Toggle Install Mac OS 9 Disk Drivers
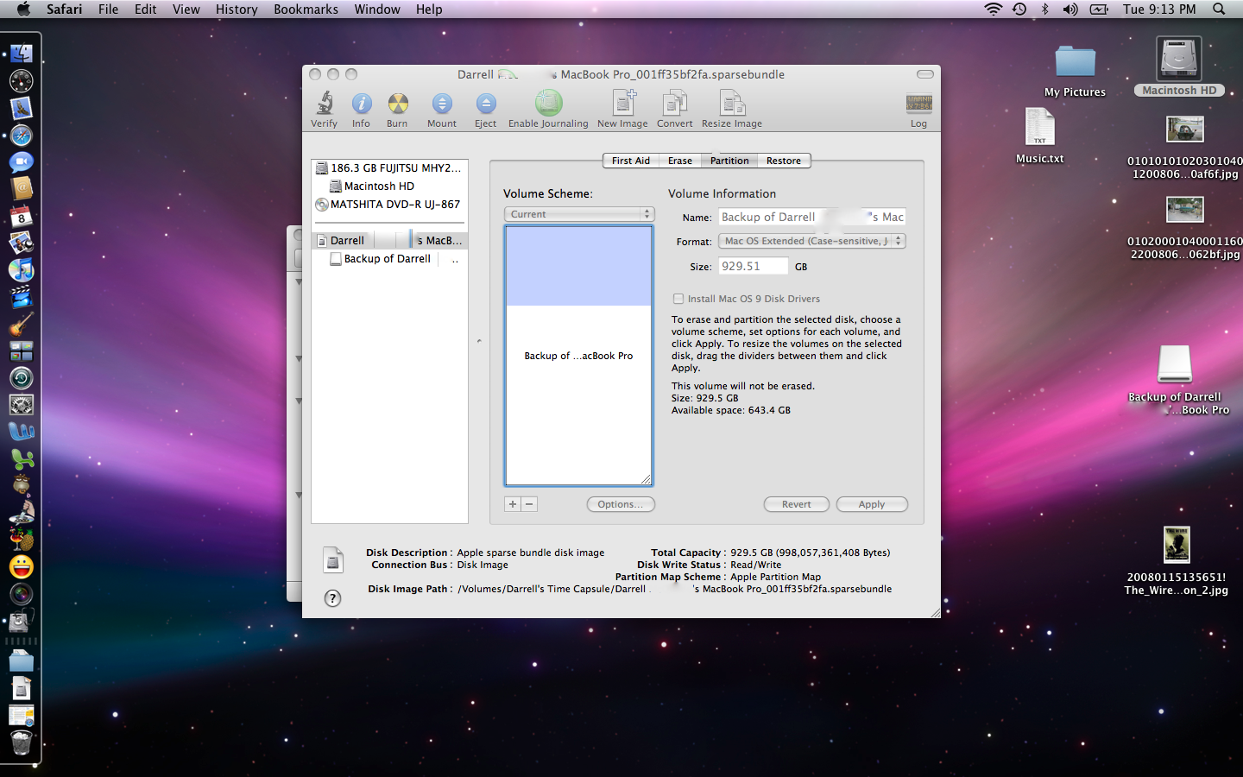This screenshot has height=777, width=1243. click(678, 299)
